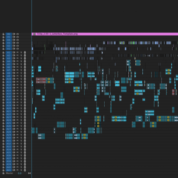178x178 pixels.
Task: Select the V4 track target label
Action: point(9,40)
